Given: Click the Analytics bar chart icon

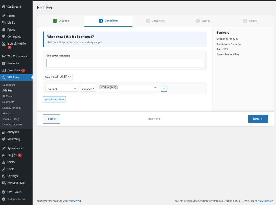Looking at the screenshot, I should coord(4,132).
